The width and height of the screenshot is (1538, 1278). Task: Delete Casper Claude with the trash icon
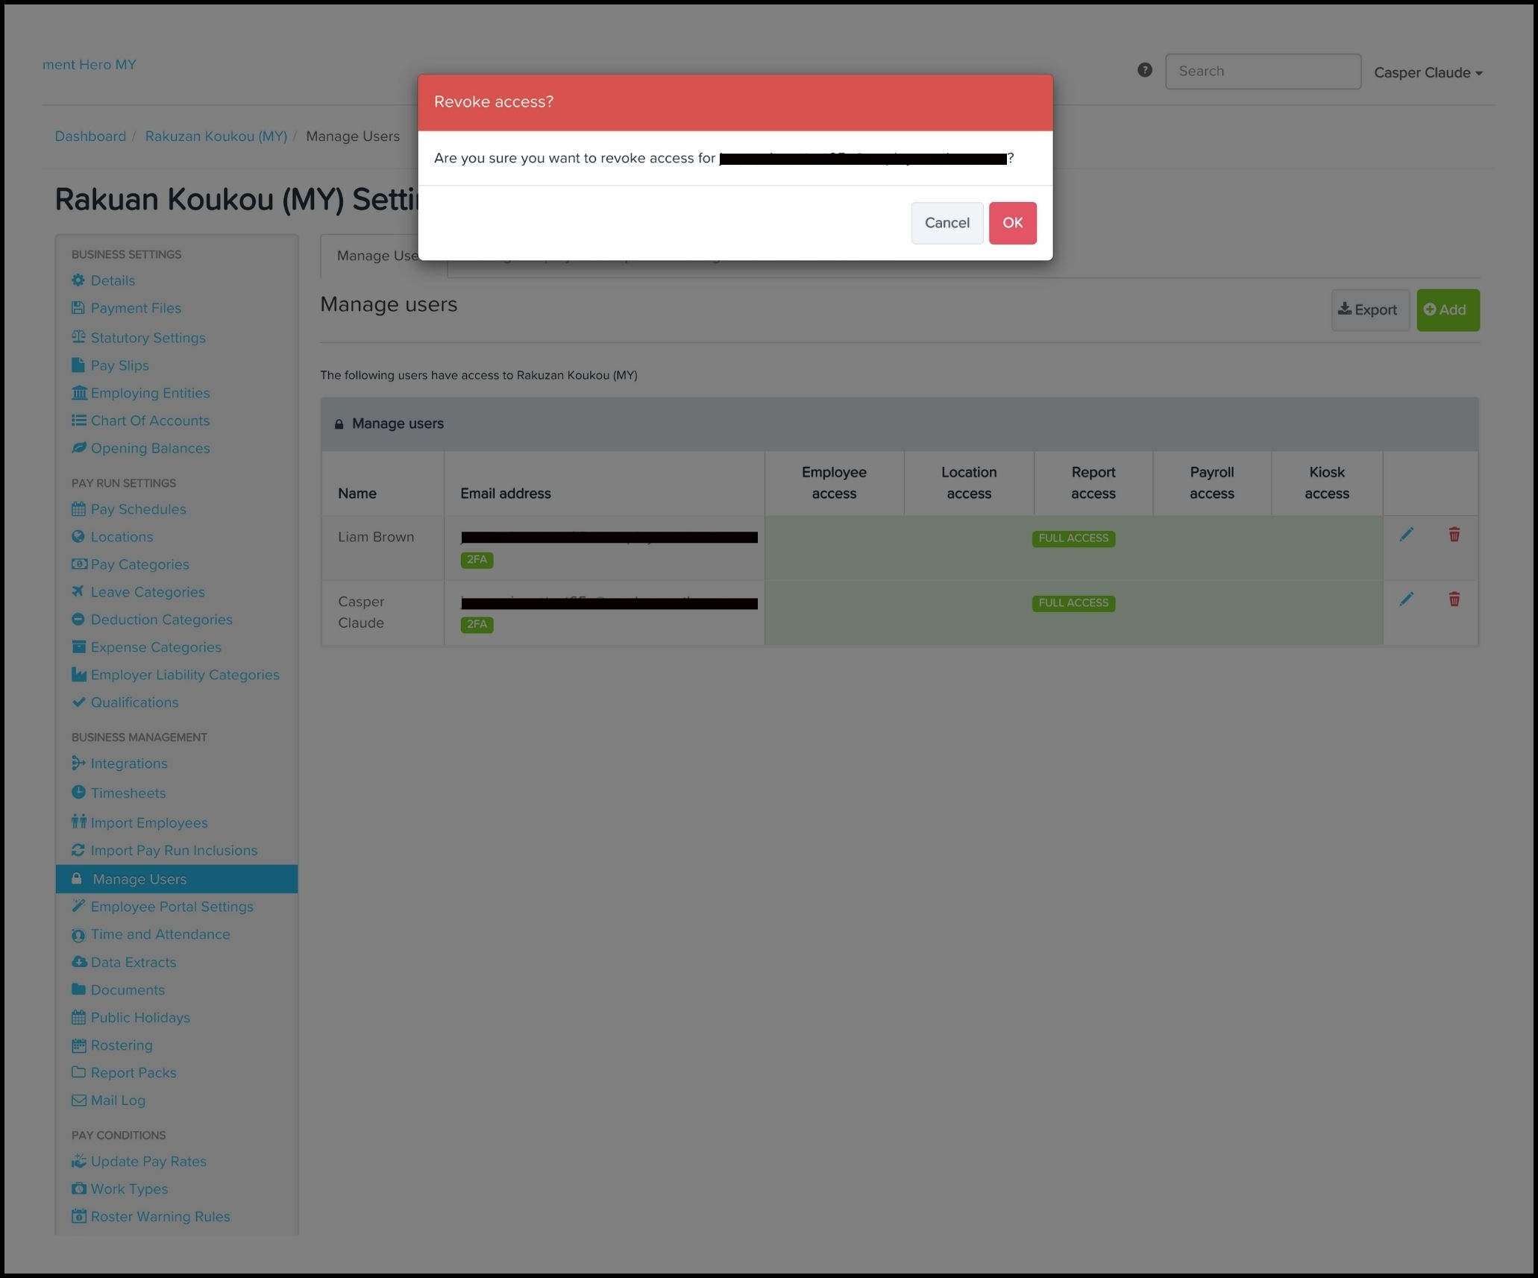point(1454,599)
